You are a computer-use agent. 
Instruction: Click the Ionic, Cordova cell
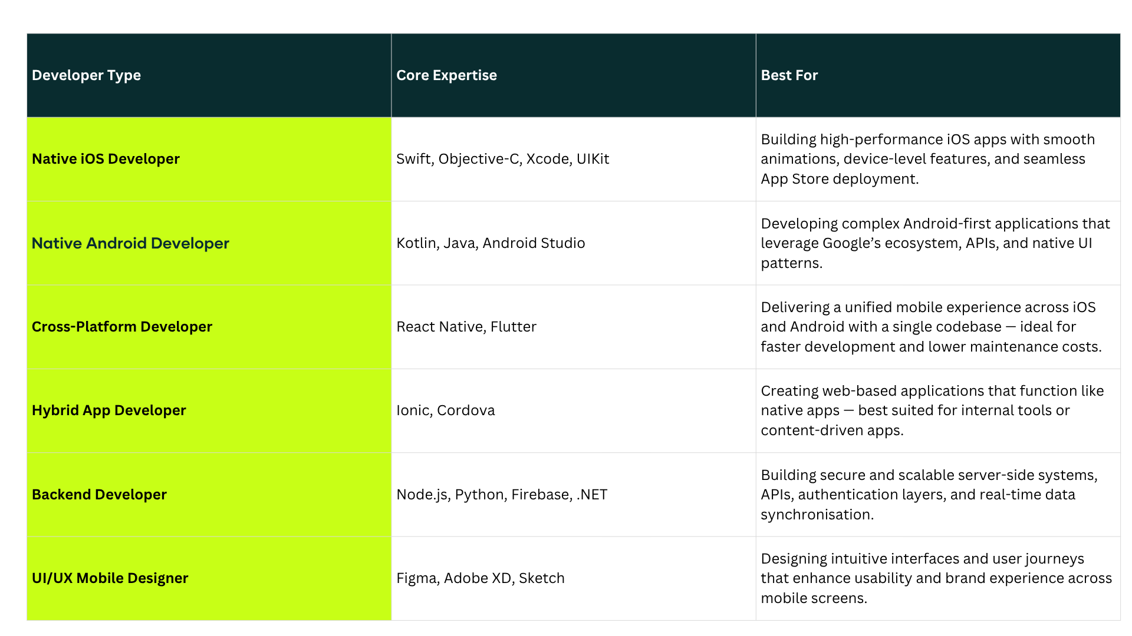tap(446, 410)
